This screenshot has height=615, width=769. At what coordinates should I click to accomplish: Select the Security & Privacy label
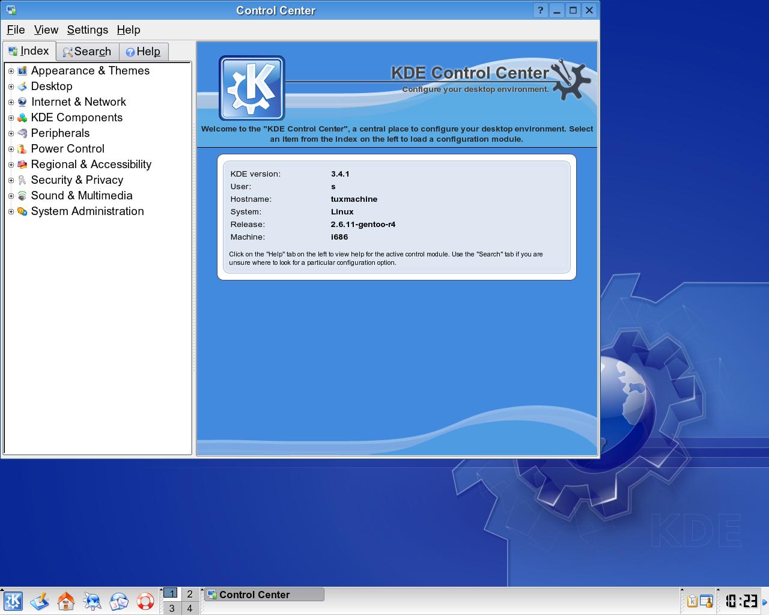click(x=77, y=180)
